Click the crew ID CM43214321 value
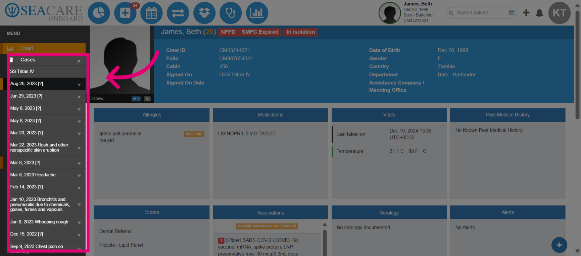Viewport: 581px width, 256px height. (235, 50)
